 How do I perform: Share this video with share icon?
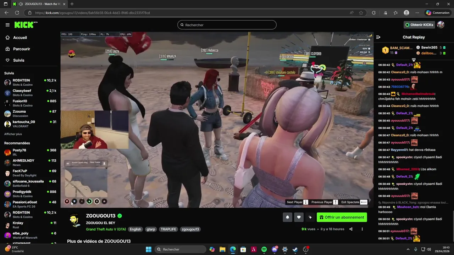[x=351, y=229]
